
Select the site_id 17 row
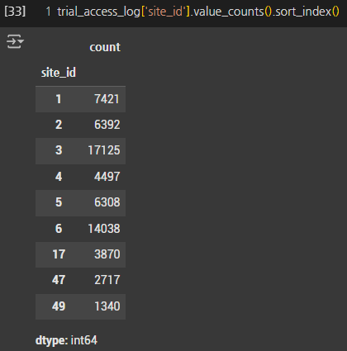(80, 254)
